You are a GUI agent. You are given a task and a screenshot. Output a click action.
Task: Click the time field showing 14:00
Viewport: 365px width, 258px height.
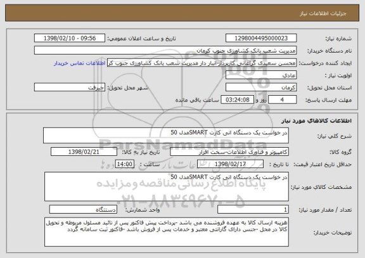[125, 164]
